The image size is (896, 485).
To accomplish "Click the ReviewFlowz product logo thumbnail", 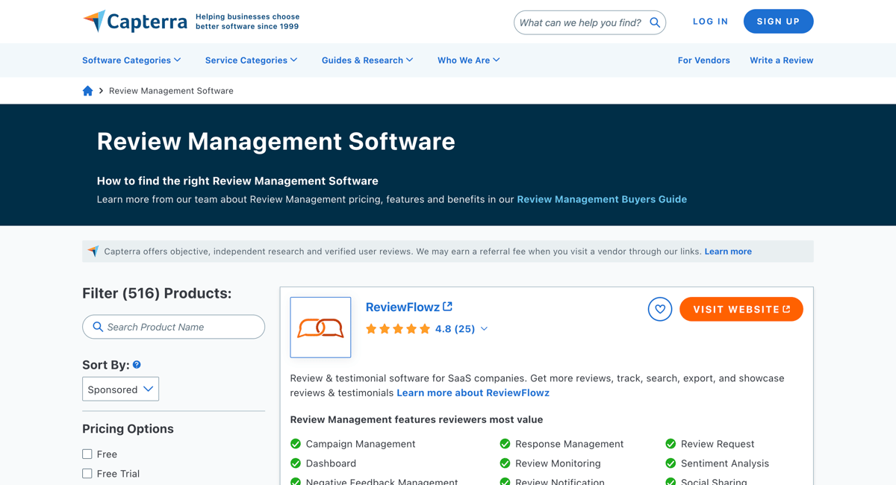I will (x=320, y=328).
